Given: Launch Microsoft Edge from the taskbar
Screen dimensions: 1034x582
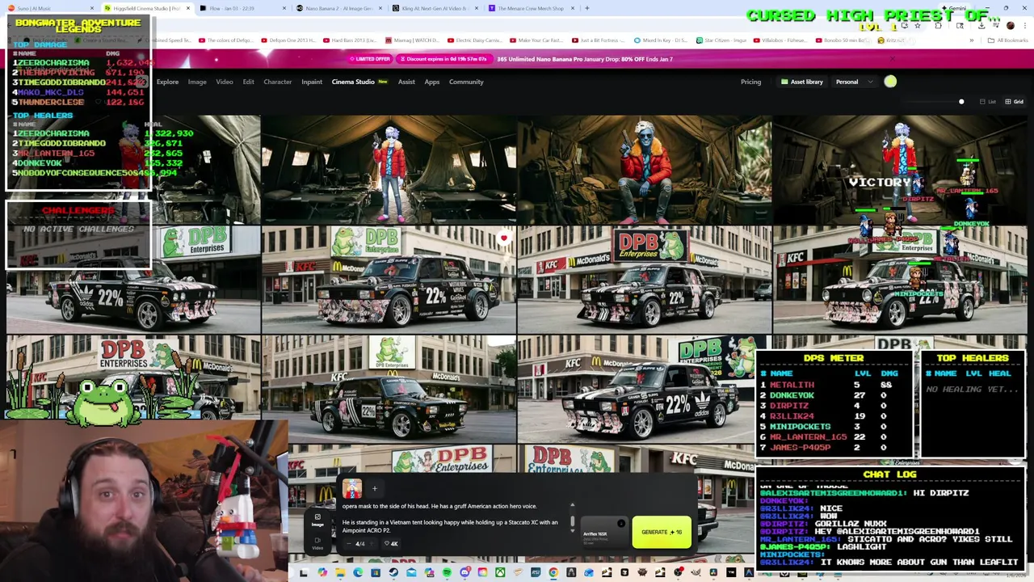Looking at the screenshot, I should [x=358, y=572].
